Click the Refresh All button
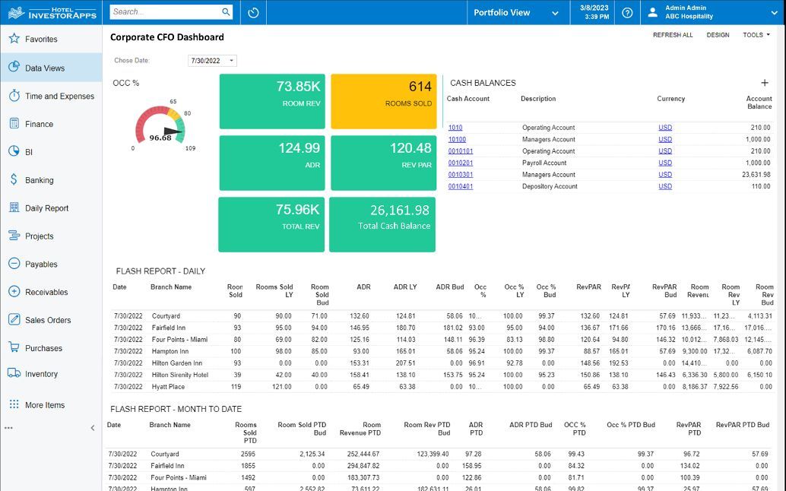Image resolution: width=786 pixels, height=491 pixels. 673,35
